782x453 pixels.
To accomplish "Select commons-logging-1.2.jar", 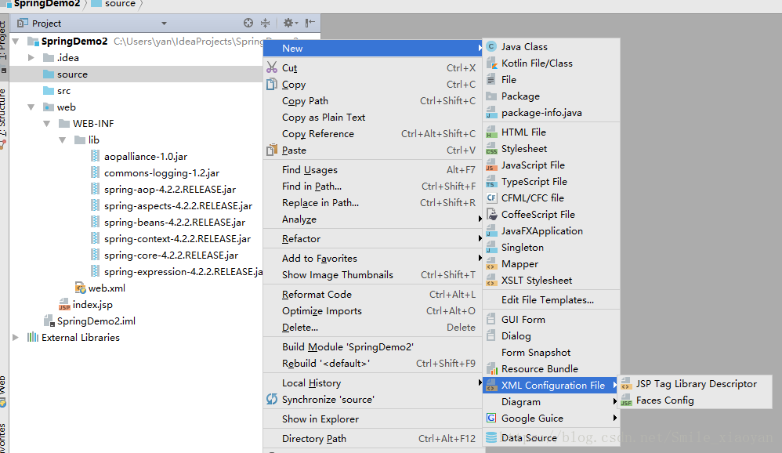I will tap(161, 172).
